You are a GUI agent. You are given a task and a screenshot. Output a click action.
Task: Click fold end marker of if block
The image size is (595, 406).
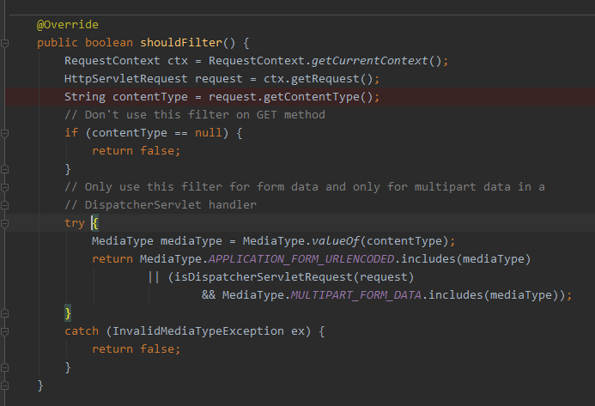click(5, 168)
